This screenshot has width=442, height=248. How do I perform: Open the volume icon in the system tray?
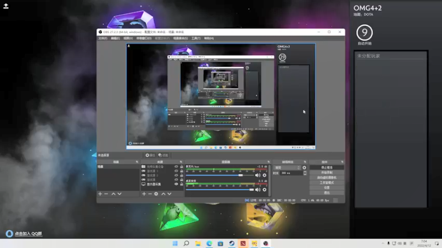coord(399,243)
